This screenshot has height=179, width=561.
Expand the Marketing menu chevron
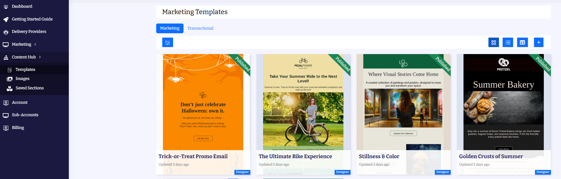[35, 44]
